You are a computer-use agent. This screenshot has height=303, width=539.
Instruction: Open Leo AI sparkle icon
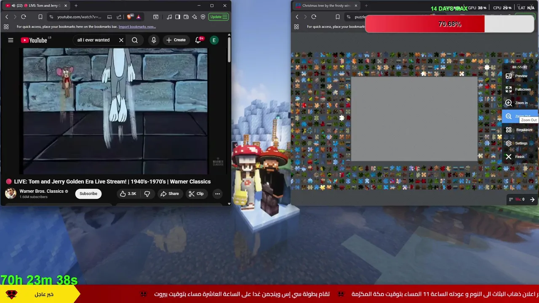click(x=195, y=17)
